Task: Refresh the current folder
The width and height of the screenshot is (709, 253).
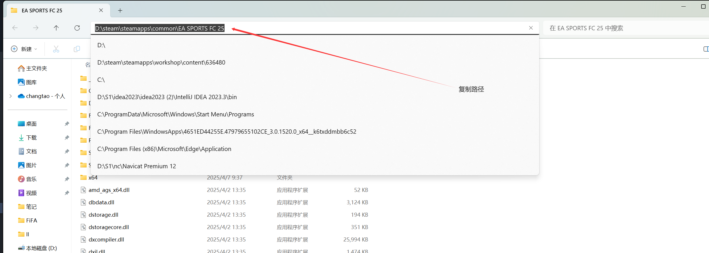Action: pyautogui.click(x=77, y=28)
